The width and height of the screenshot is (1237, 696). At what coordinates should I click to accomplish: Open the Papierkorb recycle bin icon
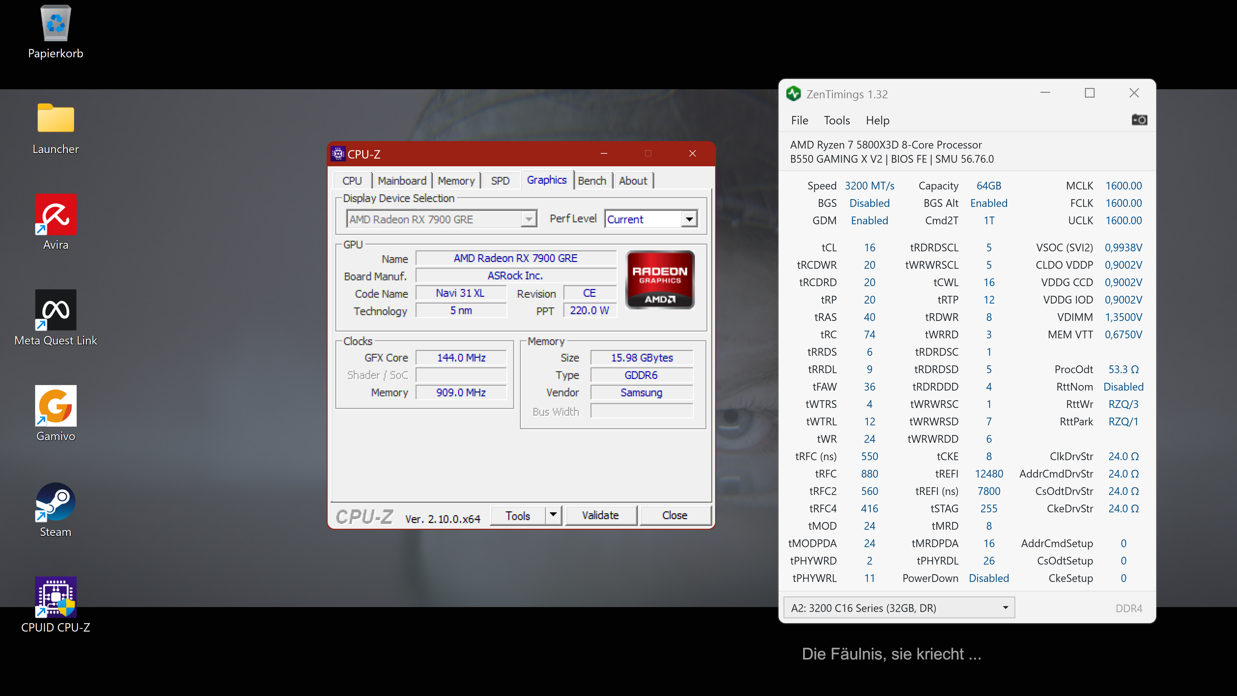point(56,24)
